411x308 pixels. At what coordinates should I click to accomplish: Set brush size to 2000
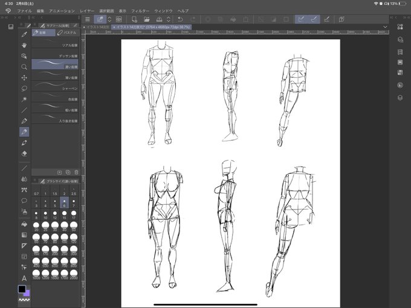pos(74,274)
